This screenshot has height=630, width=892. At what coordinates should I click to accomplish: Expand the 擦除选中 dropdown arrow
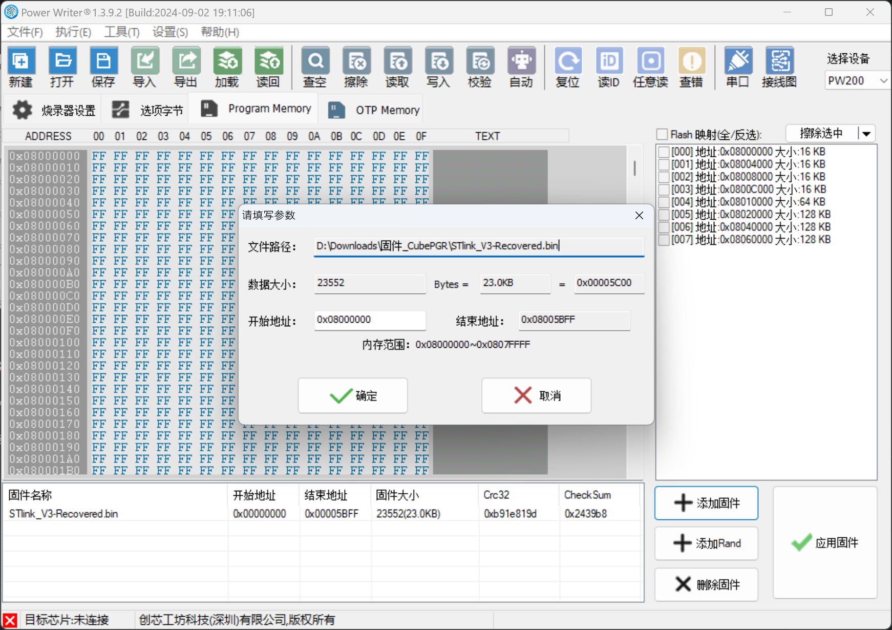point(866,134)
